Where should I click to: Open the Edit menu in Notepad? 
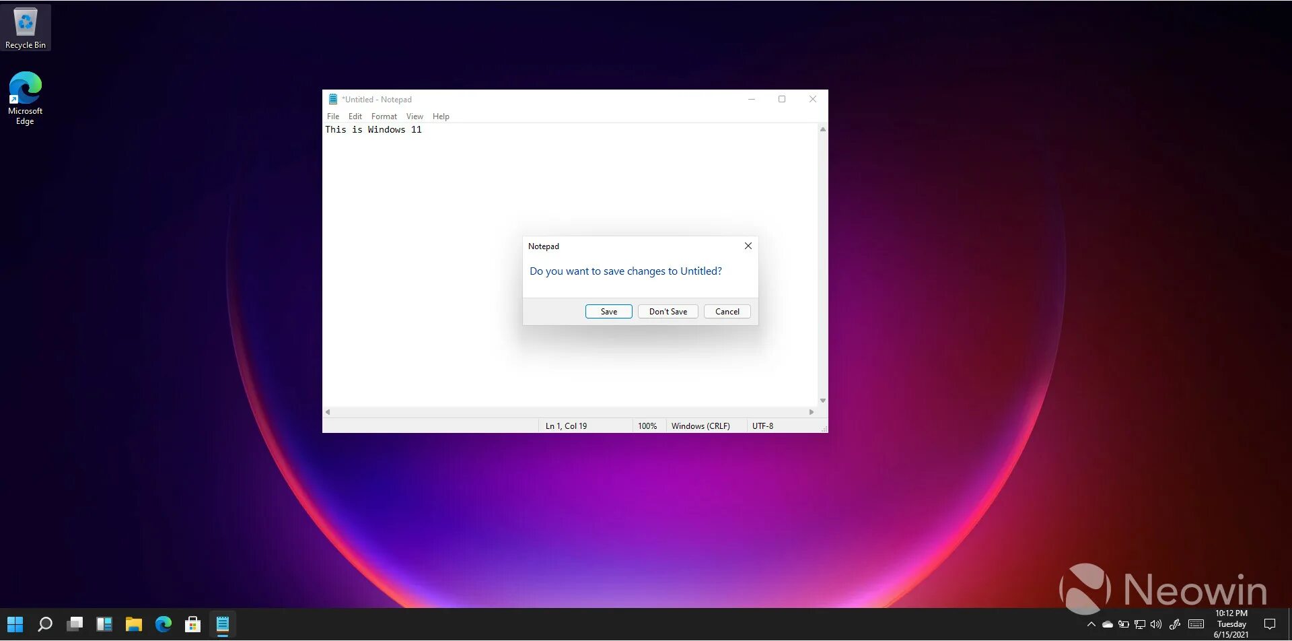[x=355, y=116]
